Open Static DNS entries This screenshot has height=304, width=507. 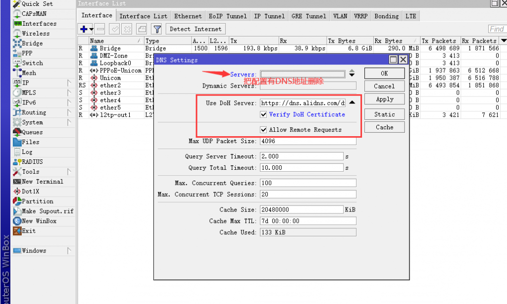tap(384, 114)
